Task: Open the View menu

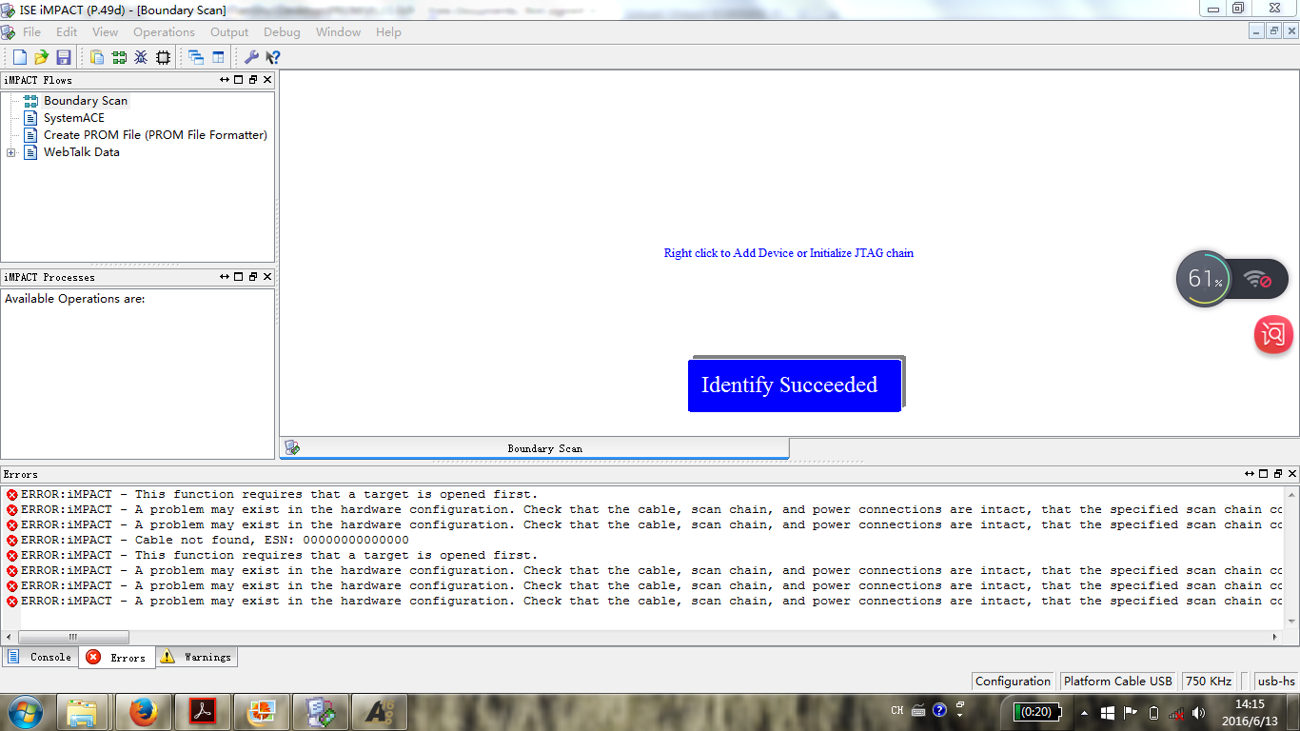Action: [106, 32]
